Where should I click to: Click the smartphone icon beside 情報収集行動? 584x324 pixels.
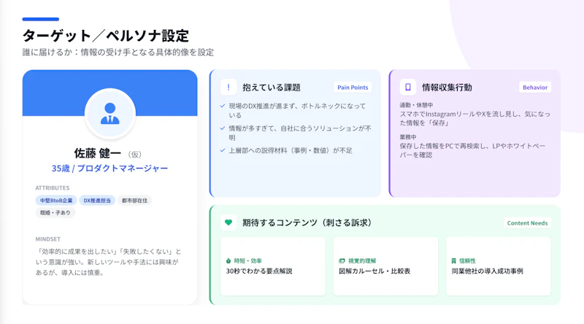coord(407,88)
